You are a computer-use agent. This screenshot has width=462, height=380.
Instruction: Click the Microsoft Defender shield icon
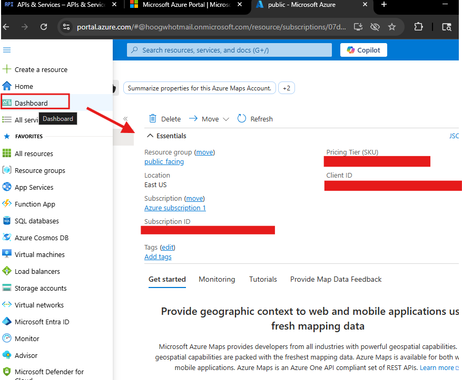[x=6, y=372]
